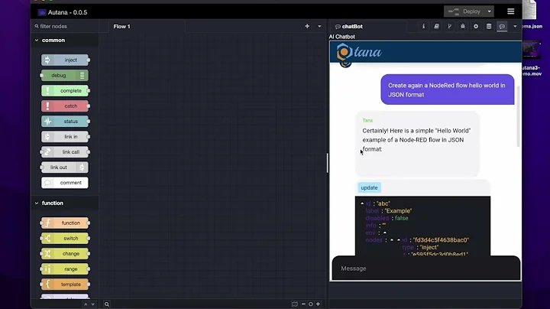Viewport: 550px width, 309px height.
Task: Select the function node
Action: coord(65,223)
